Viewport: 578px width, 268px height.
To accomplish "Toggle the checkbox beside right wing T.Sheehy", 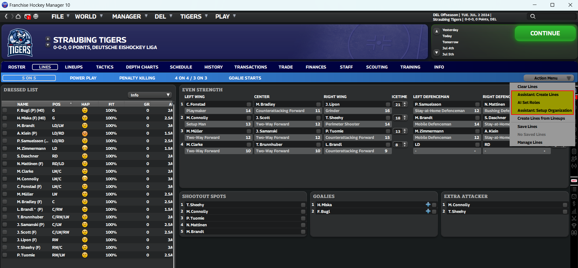I will click(x=388, y=118).
